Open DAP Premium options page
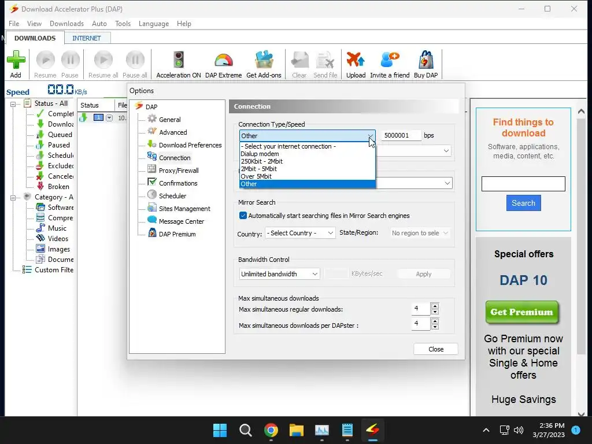This screenshot has width=592, height=444. (x=177, y=234)
